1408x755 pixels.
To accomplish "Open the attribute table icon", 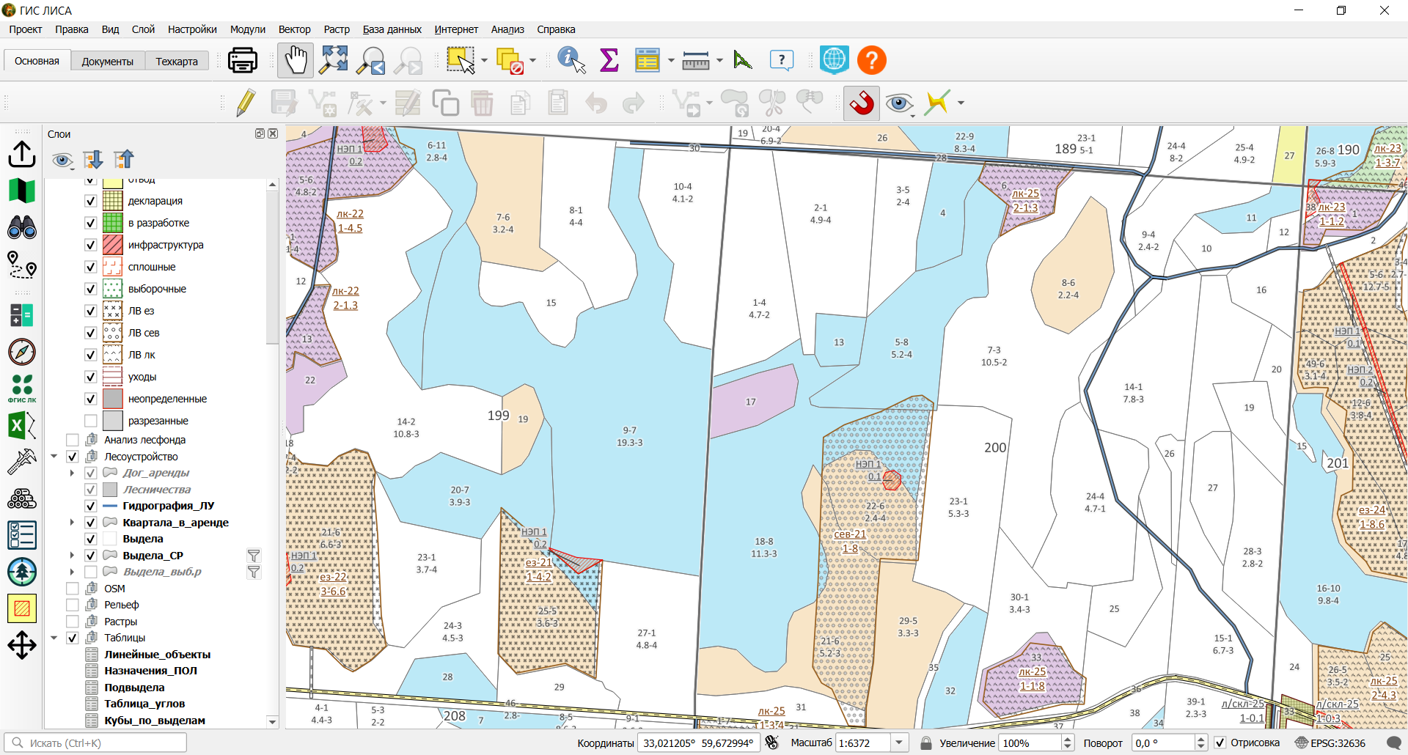I will pos(648,60).
